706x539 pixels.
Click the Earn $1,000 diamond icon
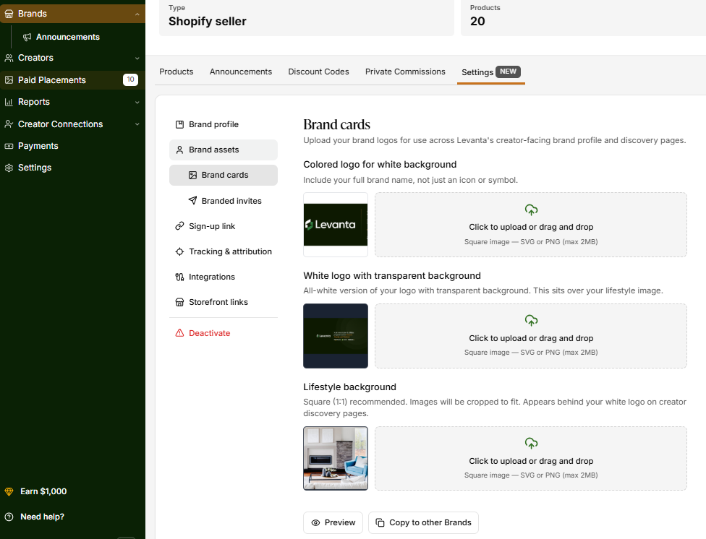pyautogui.click(x=9, y=491)
